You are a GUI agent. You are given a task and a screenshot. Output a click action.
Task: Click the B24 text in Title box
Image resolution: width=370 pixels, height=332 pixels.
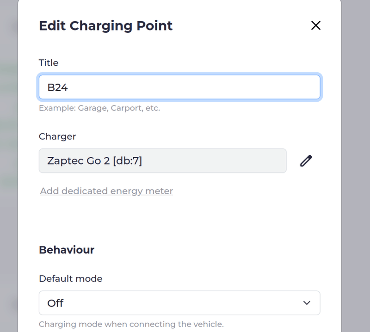(x=58, y=87)
